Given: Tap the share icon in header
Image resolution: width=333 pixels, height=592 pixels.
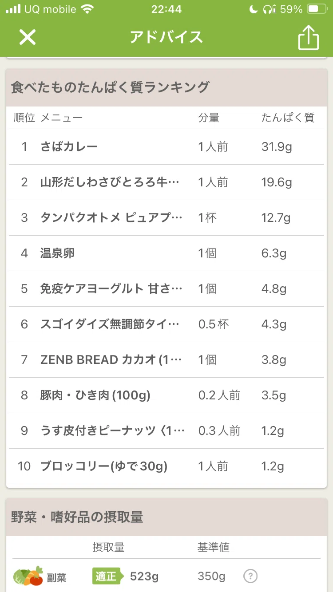Looking at the screenshot, I should point(308,37).
